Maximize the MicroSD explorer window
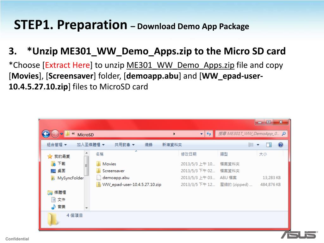 pos(269,122)
